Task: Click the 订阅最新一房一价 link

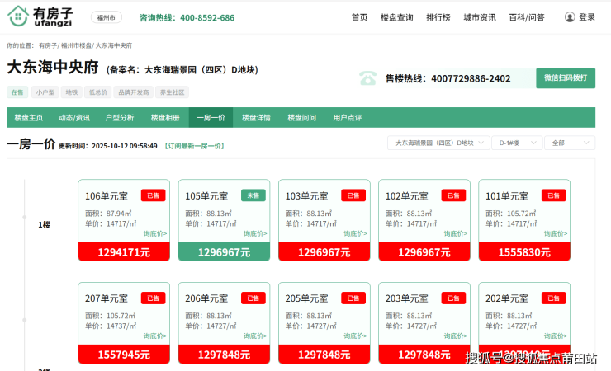Action: point(194,146)
